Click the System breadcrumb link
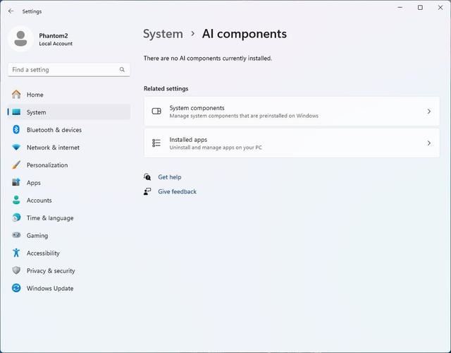 coord(163,34)
